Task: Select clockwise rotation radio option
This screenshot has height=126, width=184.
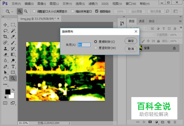Action: click(x=95, y=42)
